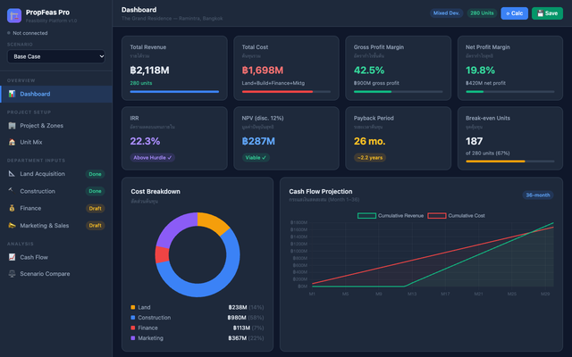Open Land Acquisition department inputs
This screenshot has width=572, height=357.
click(56, 174)
